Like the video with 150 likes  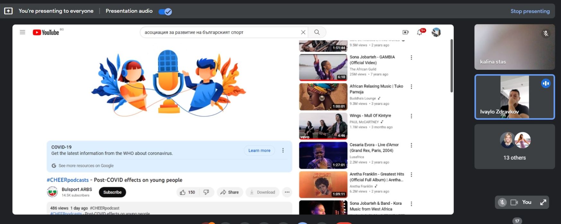[x=188, y=192]
